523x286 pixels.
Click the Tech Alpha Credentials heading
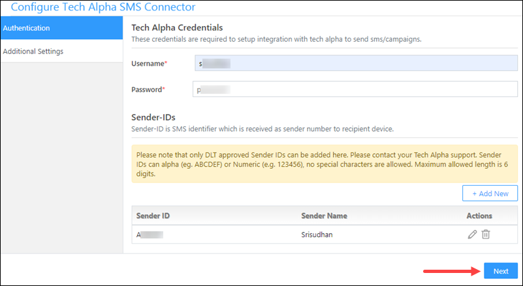point(177,27)
